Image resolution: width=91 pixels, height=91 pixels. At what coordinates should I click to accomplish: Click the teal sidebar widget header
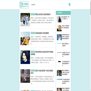[63, 13]
